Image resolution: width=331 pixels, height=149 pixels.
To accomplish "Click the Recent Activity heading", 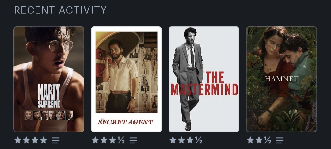I will (60, 10).
